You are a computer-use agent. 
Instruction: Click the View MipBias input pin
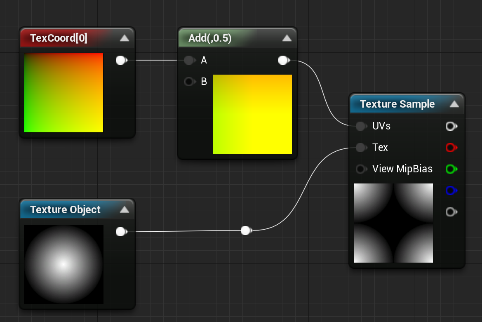361,169
